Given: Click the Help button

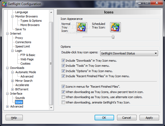Looking at the screenshot, I should click(14, 118).
